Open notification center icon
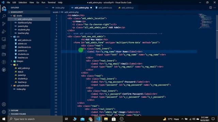Viewport: 218px width, 122px height. pyautogui.click(x=213, y=119)
